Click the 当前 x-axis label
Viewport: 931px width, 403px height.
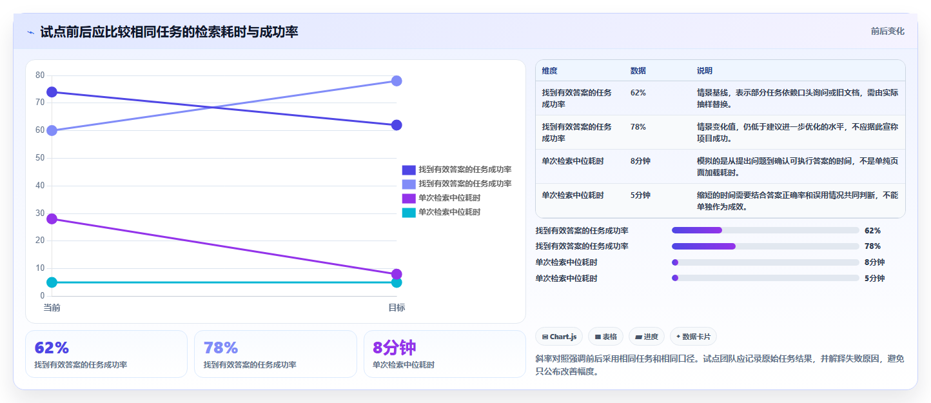(52, 308)
